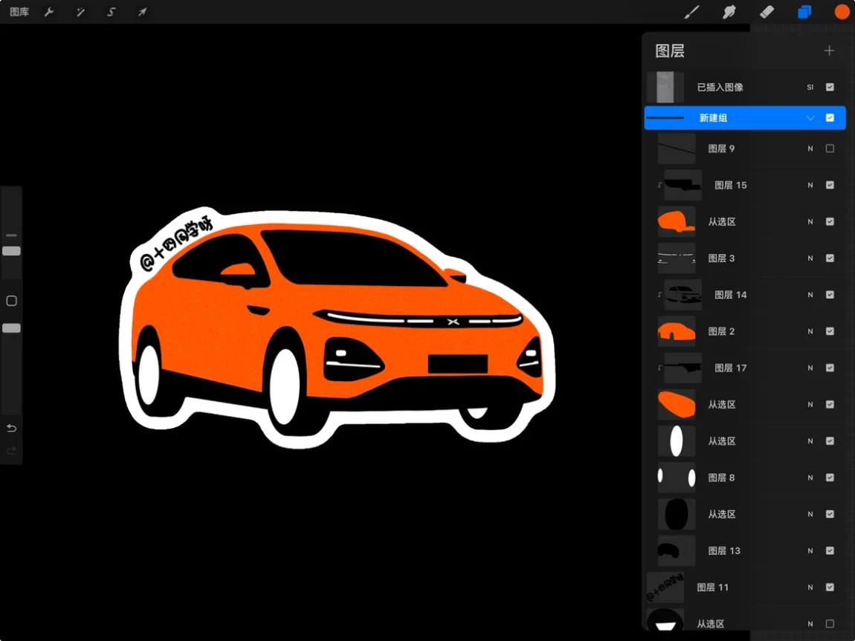855x641 pixels.
Task: Adjust the brush size slider handle
Action: (x=11, y=251)
